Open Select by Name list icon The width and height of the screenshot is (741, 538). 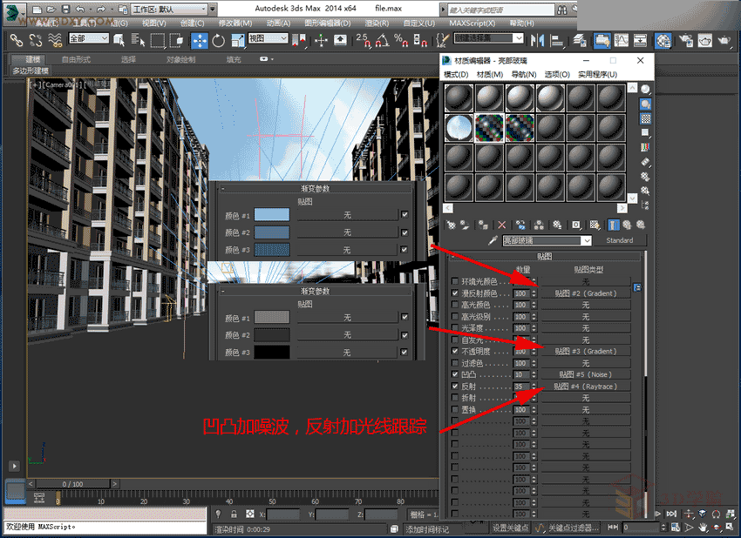click(138, 41)
